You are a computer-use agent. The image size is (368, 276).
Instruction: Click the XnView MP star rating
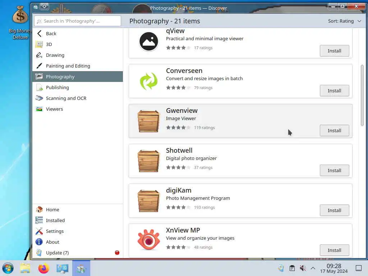(178, 247)
